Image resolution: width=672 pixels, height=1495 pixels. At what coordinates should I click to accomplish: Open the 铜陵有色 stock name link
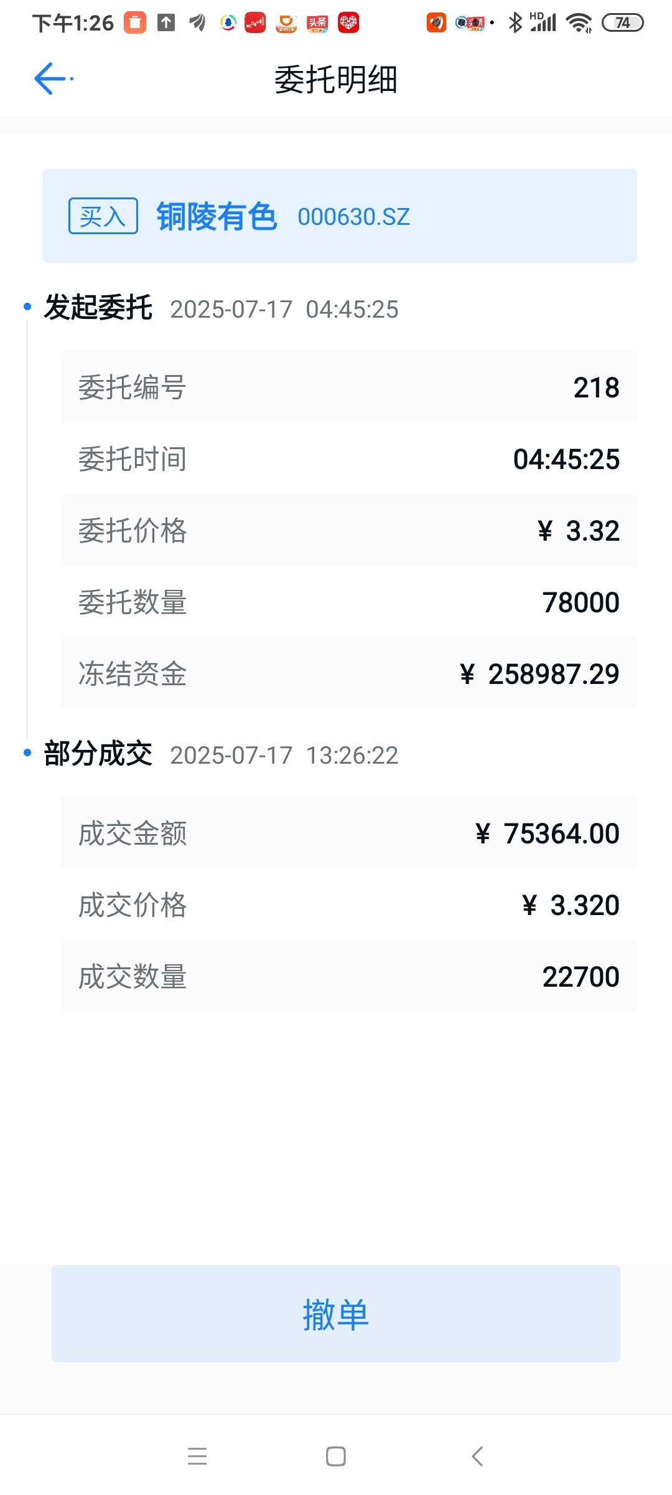(x=217, y=217)
